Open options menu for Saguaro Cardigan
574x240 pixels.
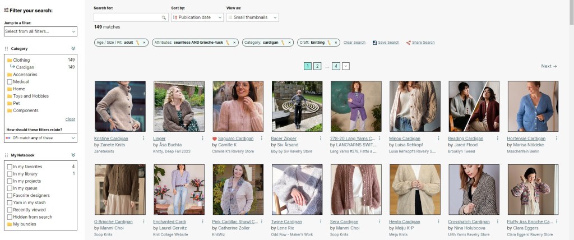click(261, 139)
